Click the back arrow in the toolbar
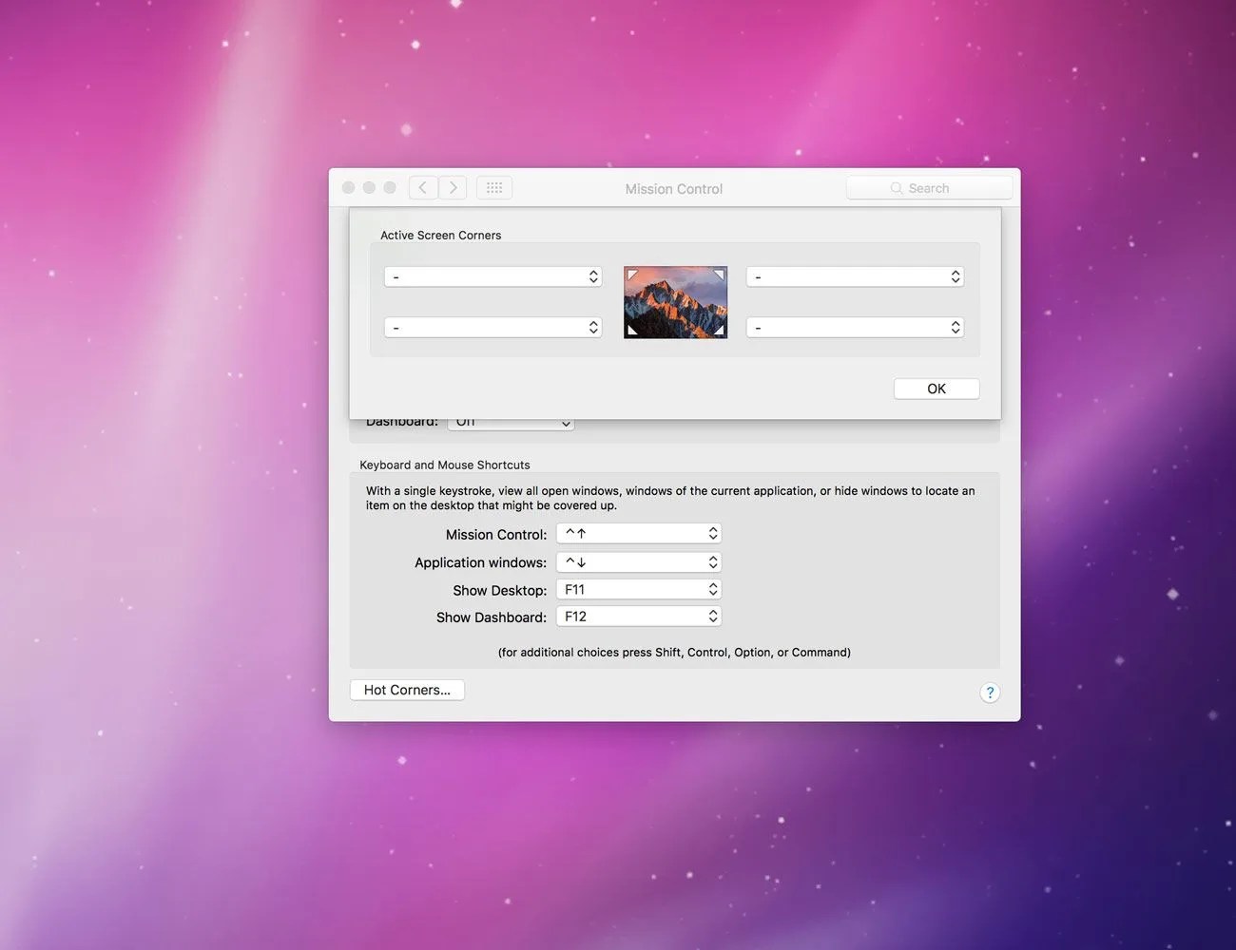The height and width of the screenshot is (950, 1236). 423,188
